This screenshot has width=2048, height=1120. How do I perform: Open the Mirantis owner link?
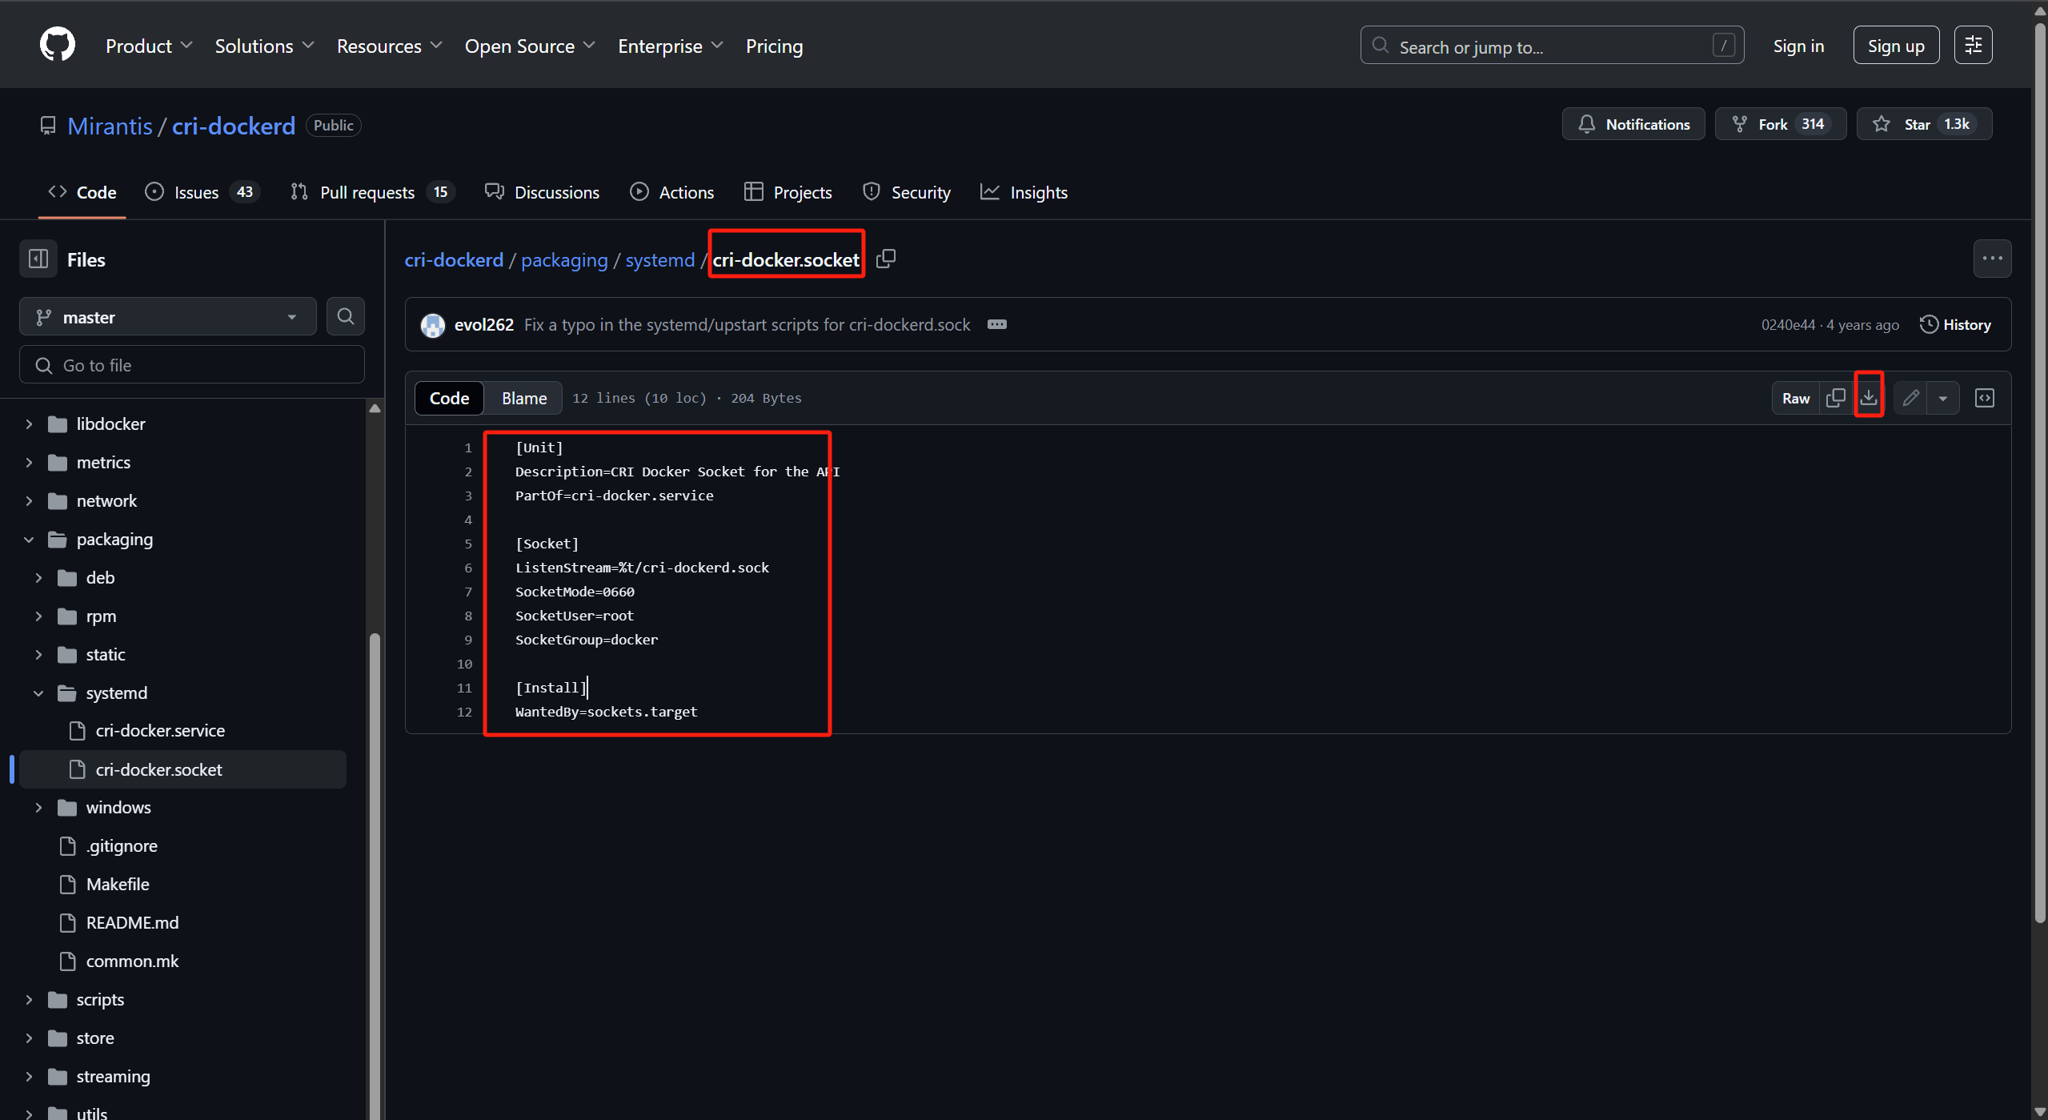110,126
